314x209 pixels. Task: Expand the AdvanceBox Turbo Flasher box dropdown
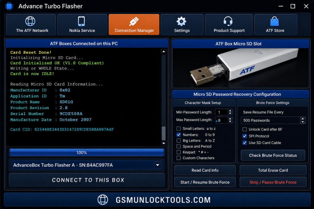(158, 165)
